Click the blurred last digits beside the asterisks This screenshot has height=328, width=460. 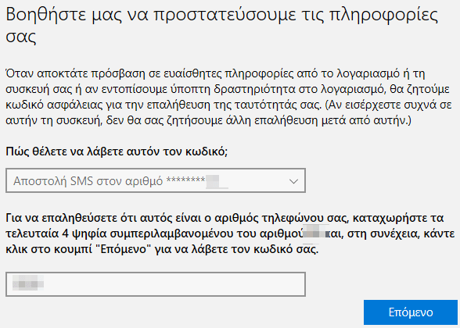[217, 181]
